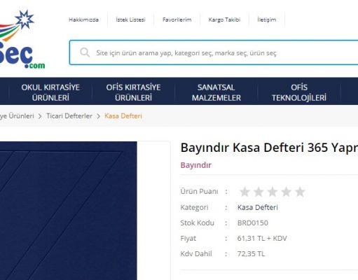This screenshot has height=280, width=358.
Task: Click the search magnifier icon
Action: (85, 52)
